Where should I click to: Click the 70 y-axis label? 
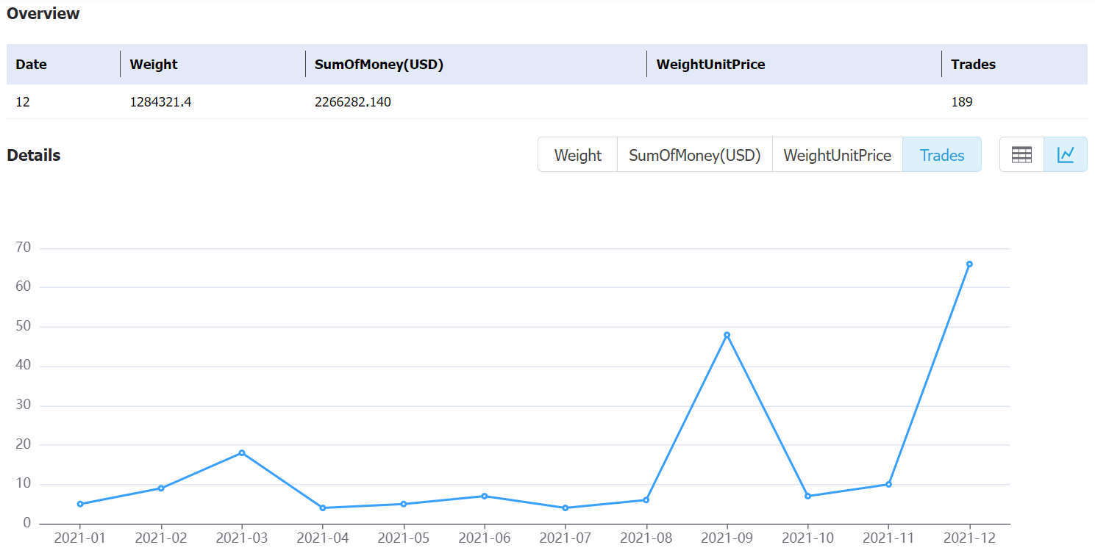pos(23,248)
